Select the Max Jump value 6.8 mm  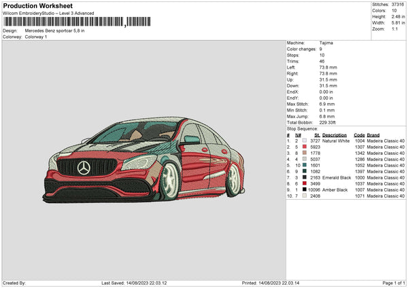(327, 116)
